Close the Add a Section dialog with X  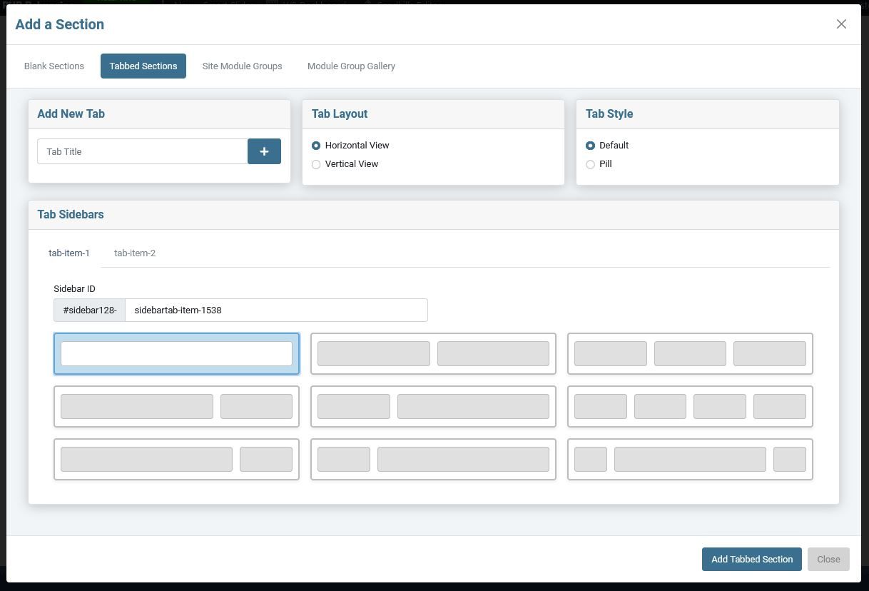[x=841, y=24]
